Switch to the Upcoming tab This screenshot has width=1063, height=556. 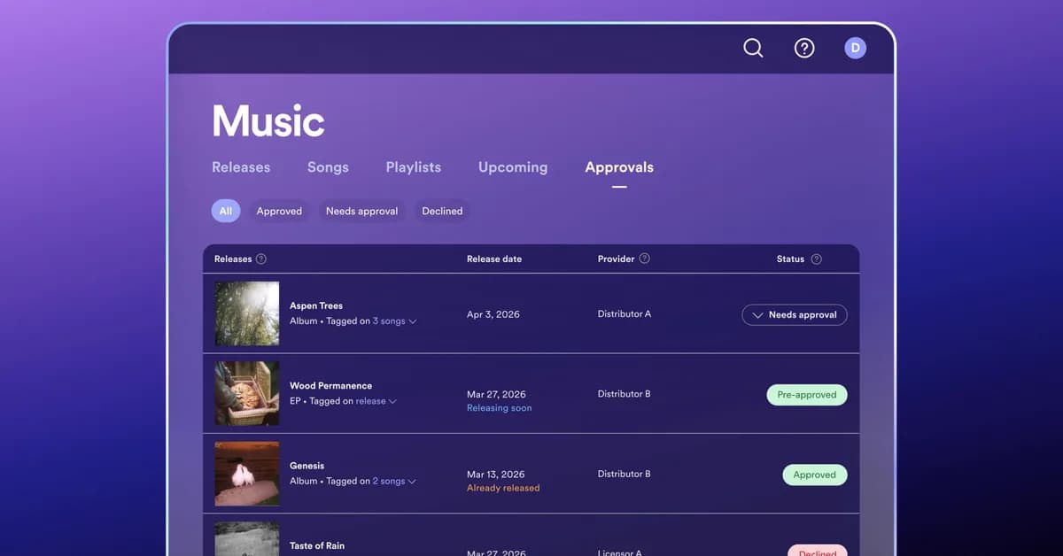coord(513,167)
